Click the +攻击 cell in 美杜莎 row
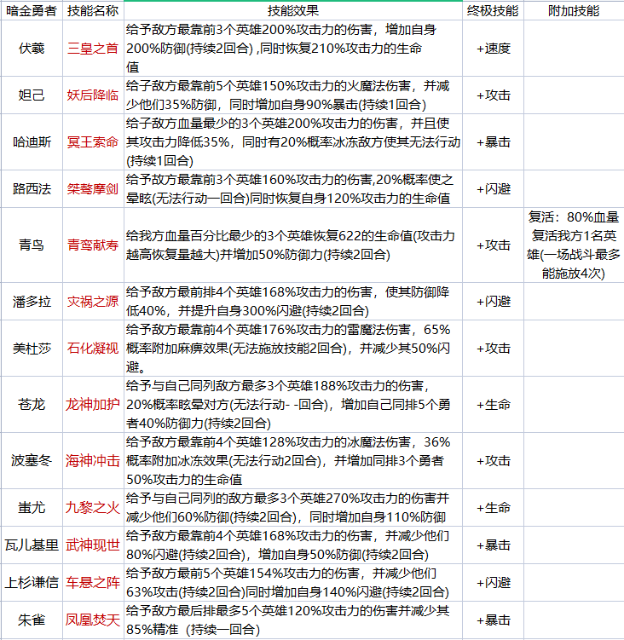This screenshot has width=624, height=640. [493, 349]
